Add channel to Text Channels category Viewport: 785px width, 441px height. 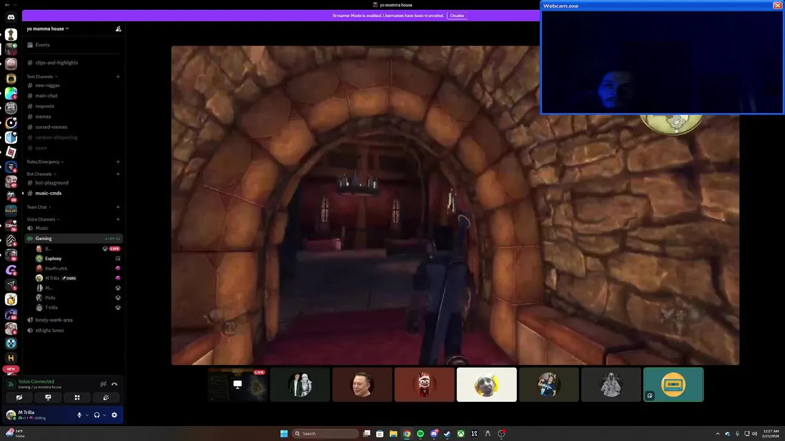tap(118, 77)
